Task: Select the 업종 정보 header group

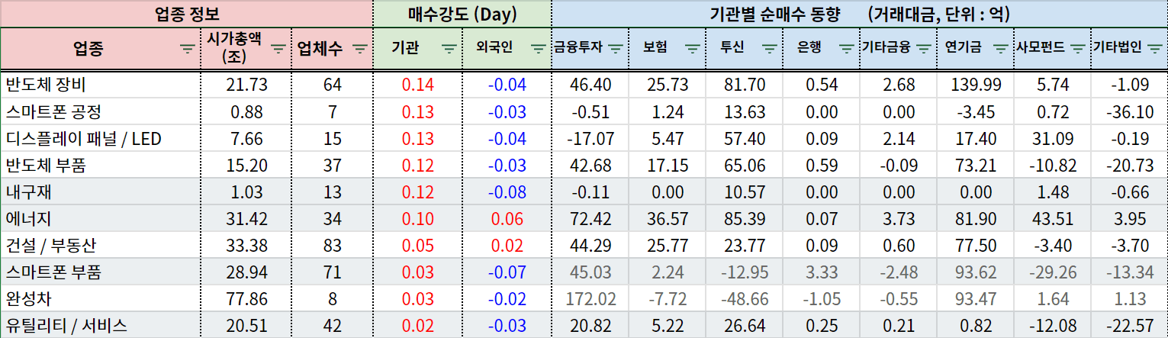Action: (x=187, y=13)
